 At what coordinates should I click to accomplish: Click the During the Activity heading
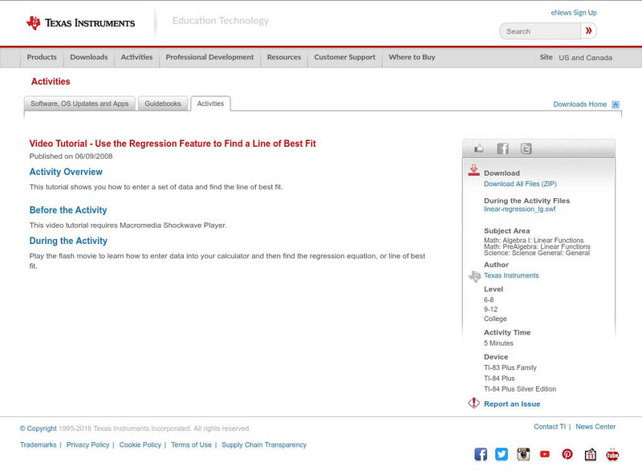tap(68, 241)
